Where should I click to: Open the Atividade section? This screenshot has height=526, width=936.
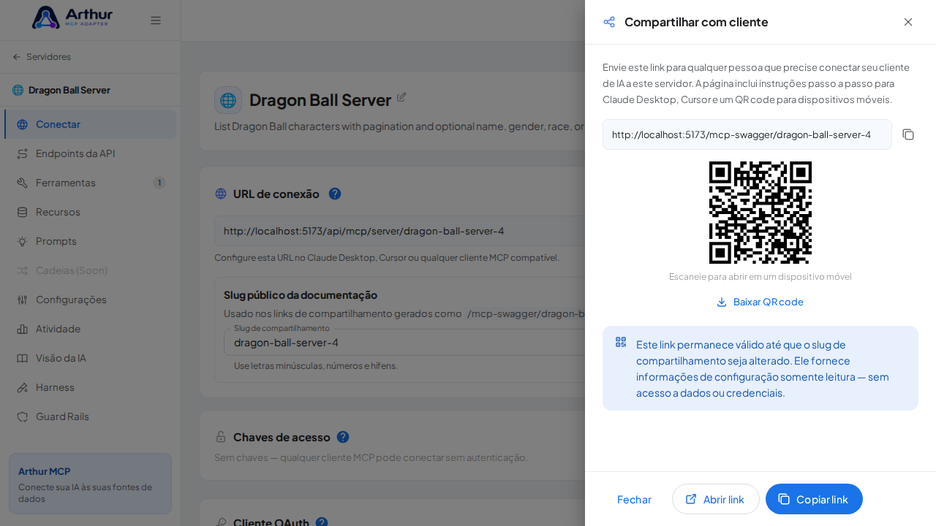[91, 329]
